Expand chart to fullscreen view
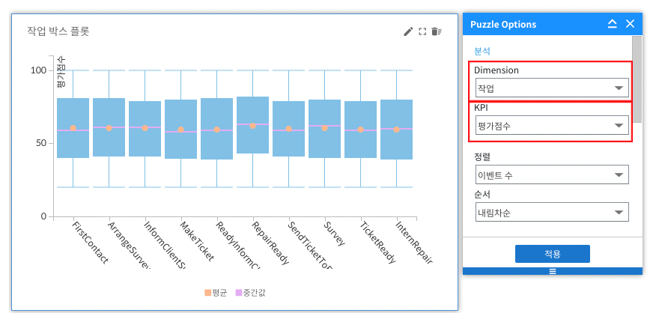The height and width of the screenshot is (322, 653). [x=422, y=31]
